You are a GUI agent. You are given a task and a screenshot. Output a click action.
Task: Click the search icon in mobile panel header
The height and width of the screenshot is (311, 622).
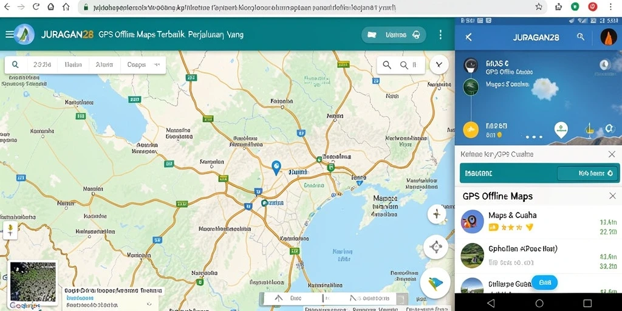coord(581,37)
